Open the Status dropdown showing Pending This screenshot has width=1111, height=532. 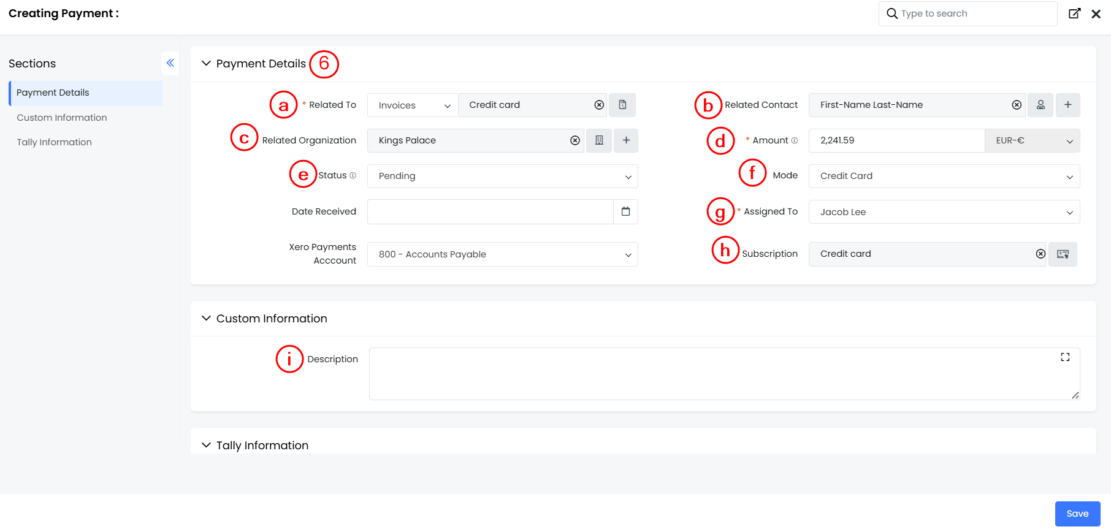502,176
